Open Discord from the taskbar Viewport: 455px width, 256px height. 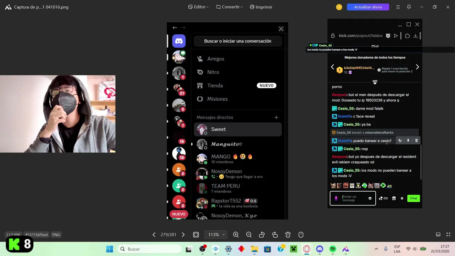coord(320,249)
